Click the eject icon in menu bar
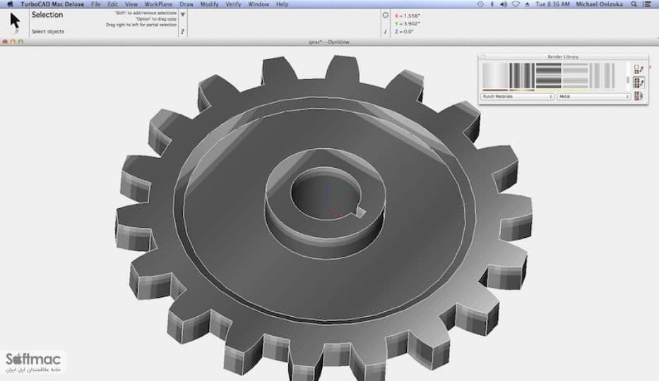 [527, 4]
